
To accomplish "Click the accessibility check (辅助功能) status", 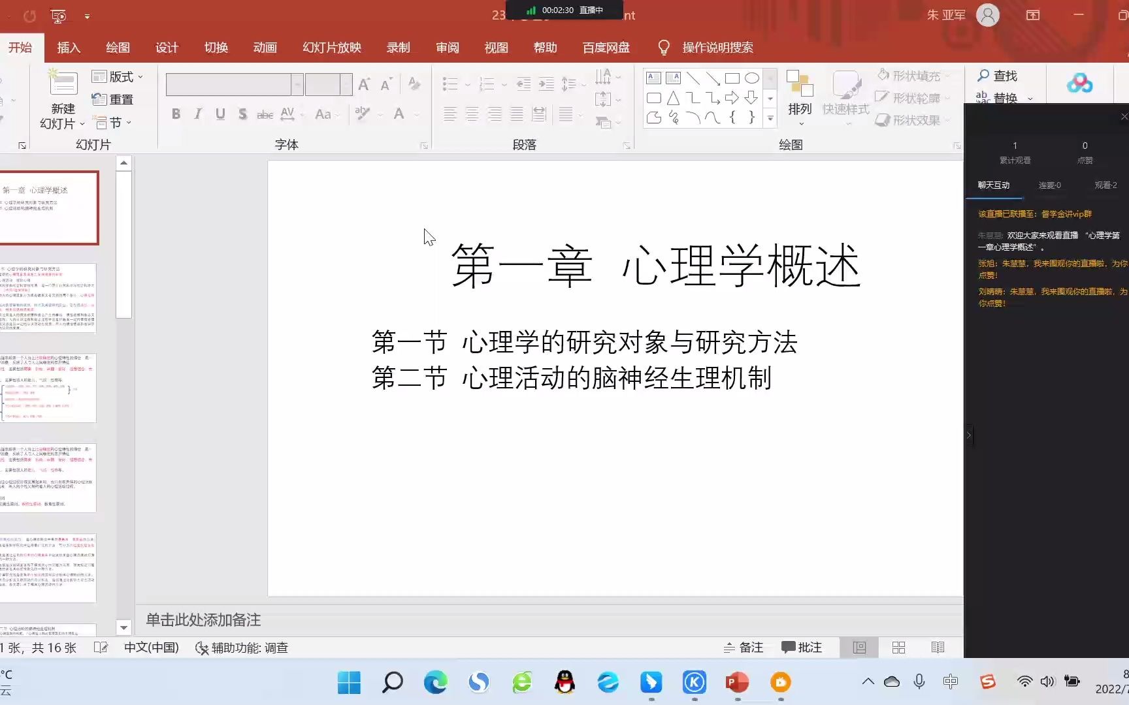I will (242, 648).
